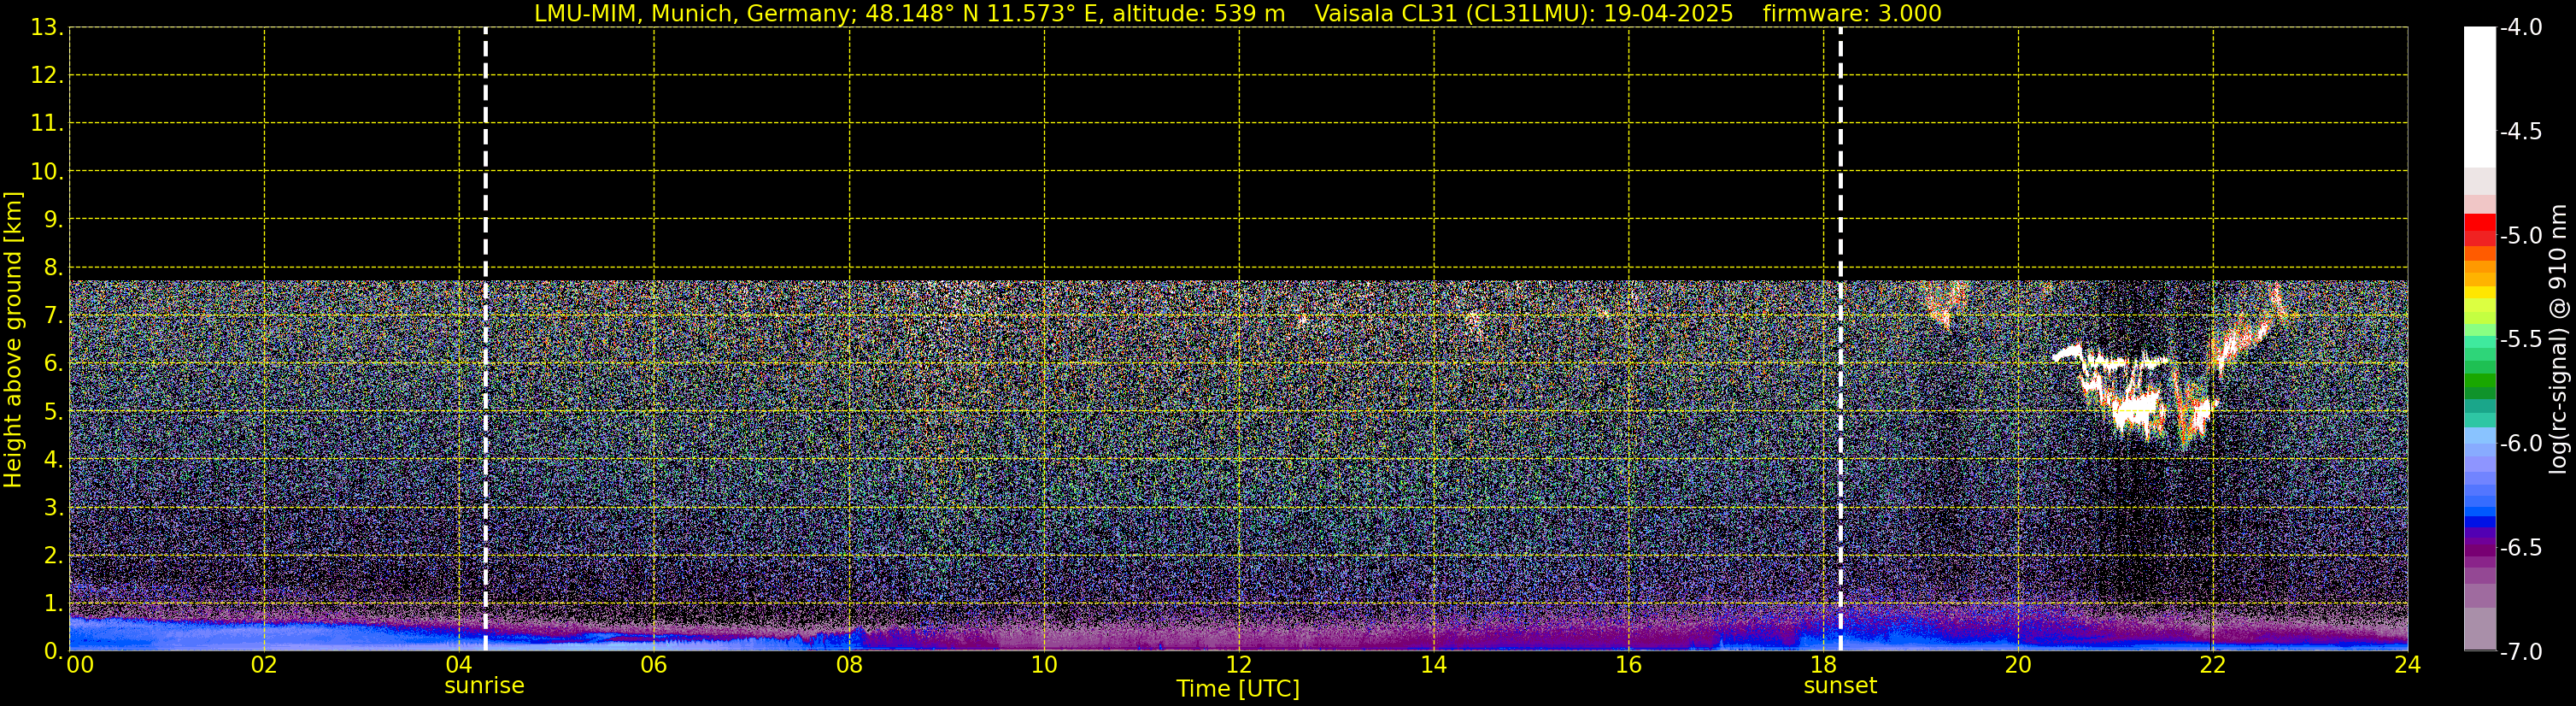This screenshot has height=706, width=2576.
Task: Click the dark blue band in the colorbar
Action: (2479, 520)
